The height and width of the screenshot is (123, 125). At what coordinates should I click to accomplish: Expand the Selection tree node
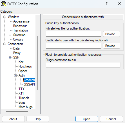click(x=10, y=35)
